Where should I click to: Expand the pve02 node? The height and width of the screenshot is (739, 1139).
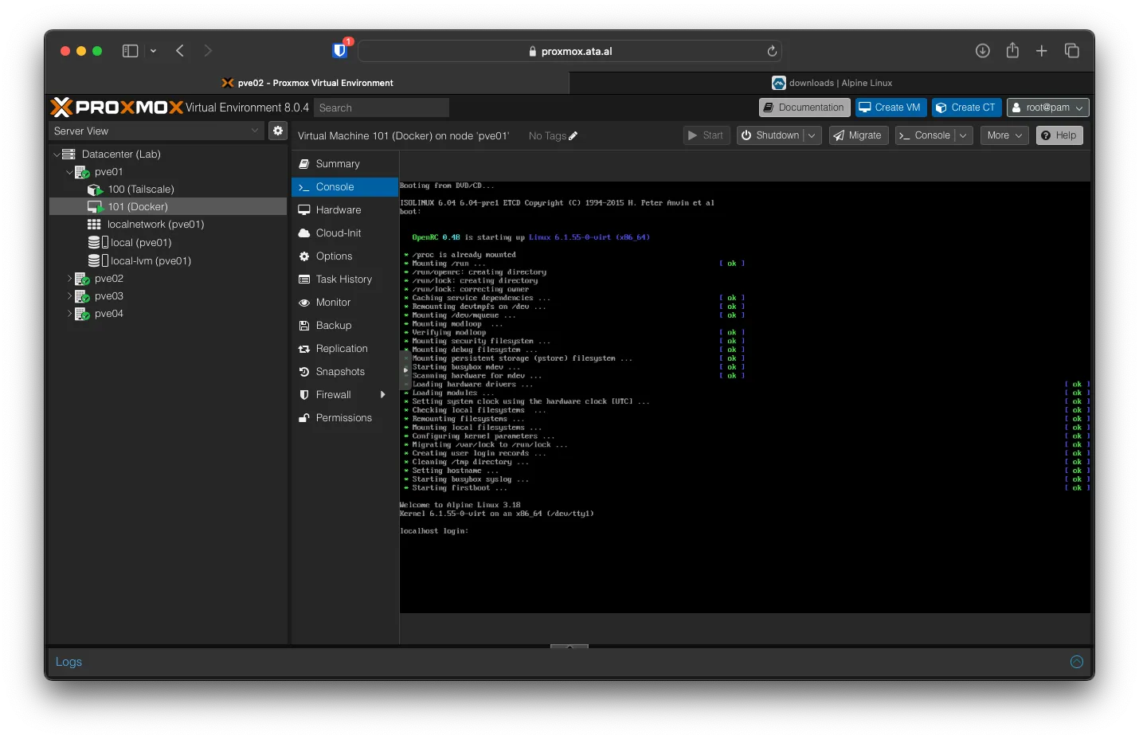click(x=69, y=279)
